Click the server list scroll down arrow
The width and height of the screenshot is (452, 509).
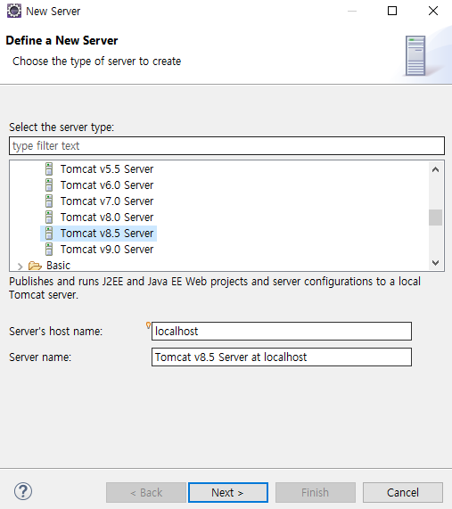(x=435, y=263)
